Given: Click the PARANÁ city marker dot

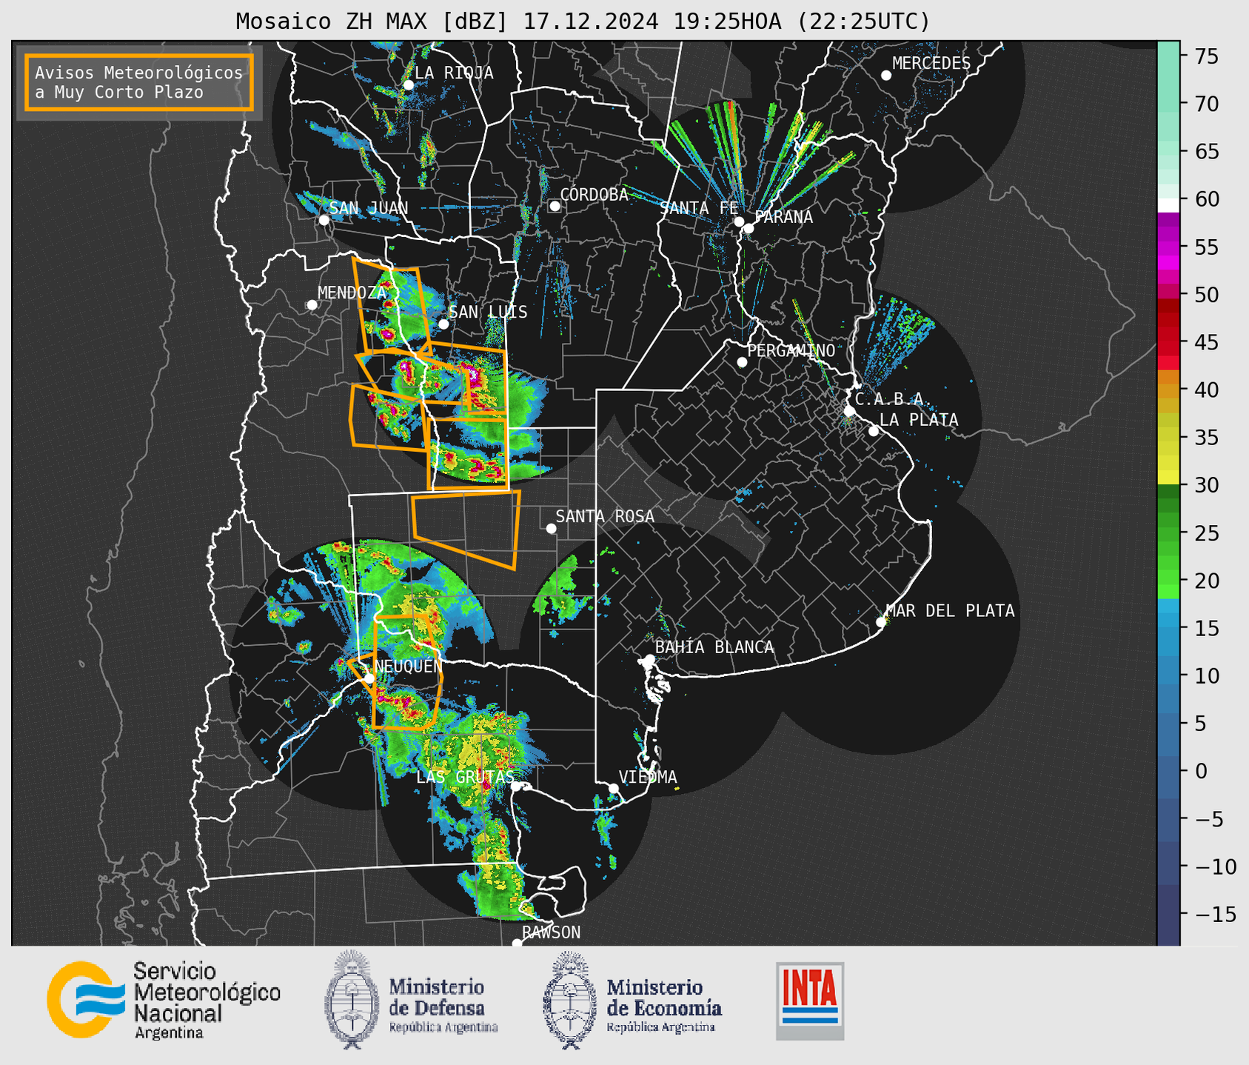Looking at the screenshot, I should tap(749, 228).
